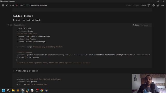
Task: Open the Share menu
Action: [143, 5]
